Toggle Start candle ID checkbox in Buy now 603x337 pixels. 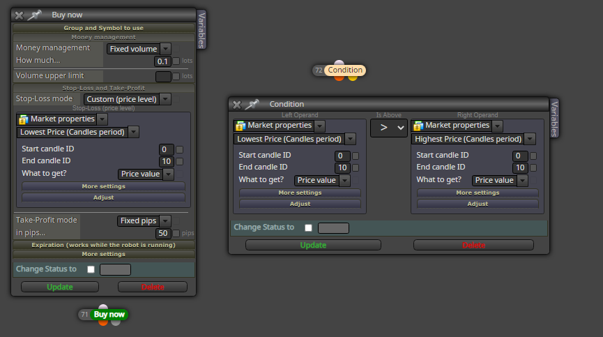coord(180,149)
